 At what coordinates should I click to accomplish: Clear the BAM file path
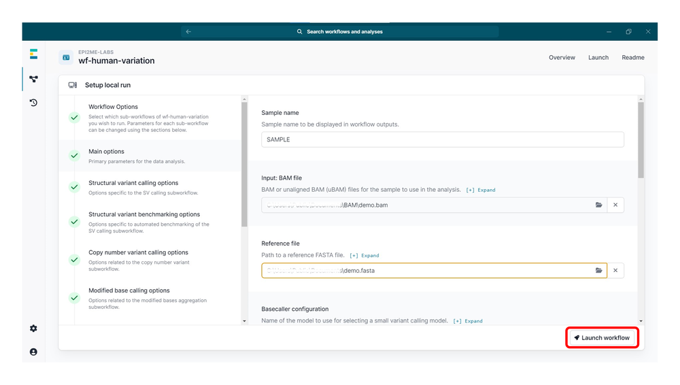click(615, 205)
